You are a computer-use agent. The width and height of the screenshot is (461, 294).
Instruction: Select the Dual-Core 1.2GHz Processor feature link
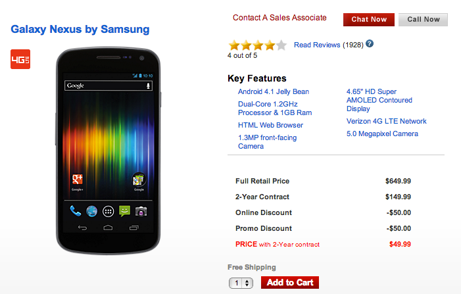click(275, 109)
